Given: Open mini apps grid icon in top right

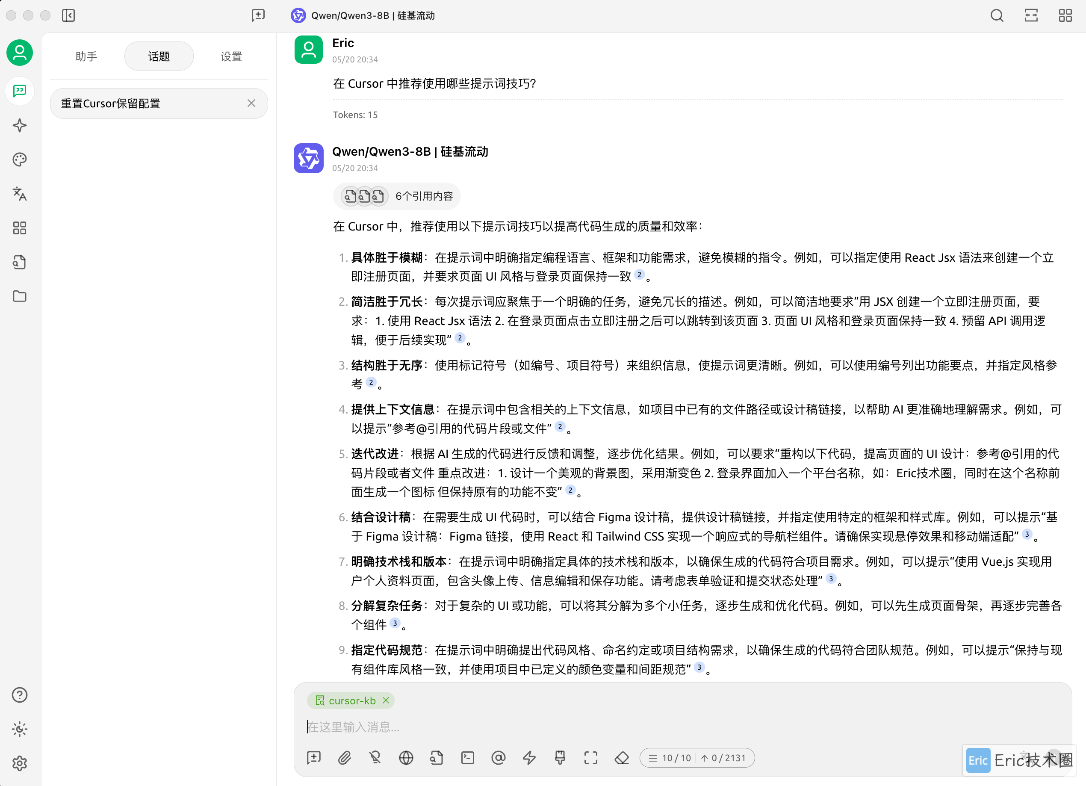Looking at the screenshot, I should (x=1065, y=15).
